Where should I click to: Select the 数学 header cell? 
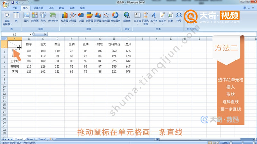coord(29,44)
